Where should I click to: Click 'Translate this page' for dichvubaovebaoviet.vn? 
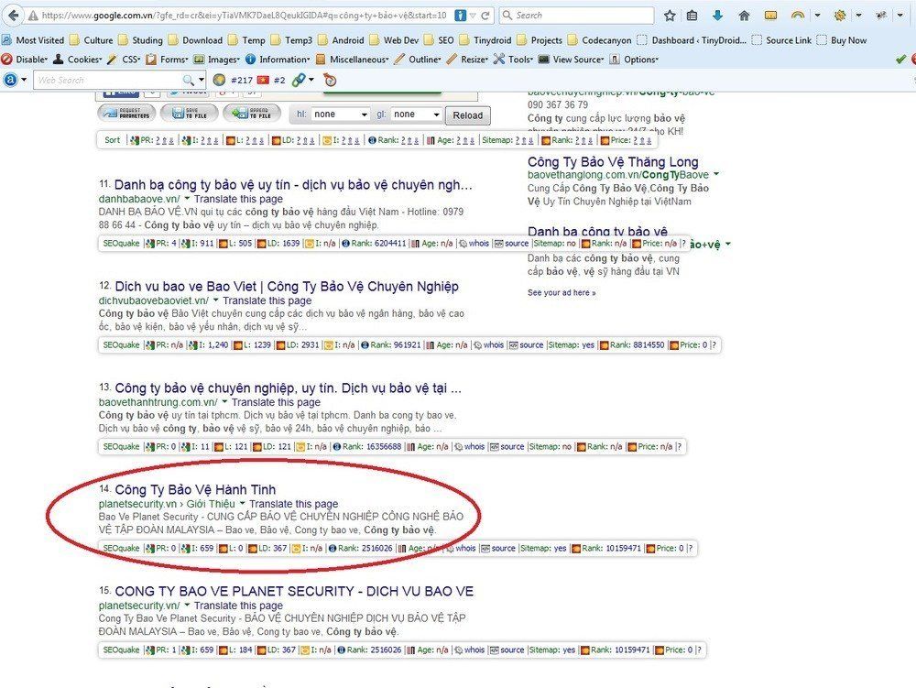coord(267,300)
